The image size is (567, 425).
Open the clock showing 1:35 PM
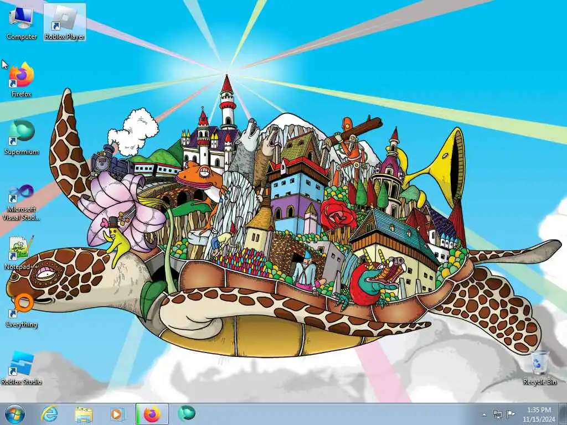coord(539,410)
